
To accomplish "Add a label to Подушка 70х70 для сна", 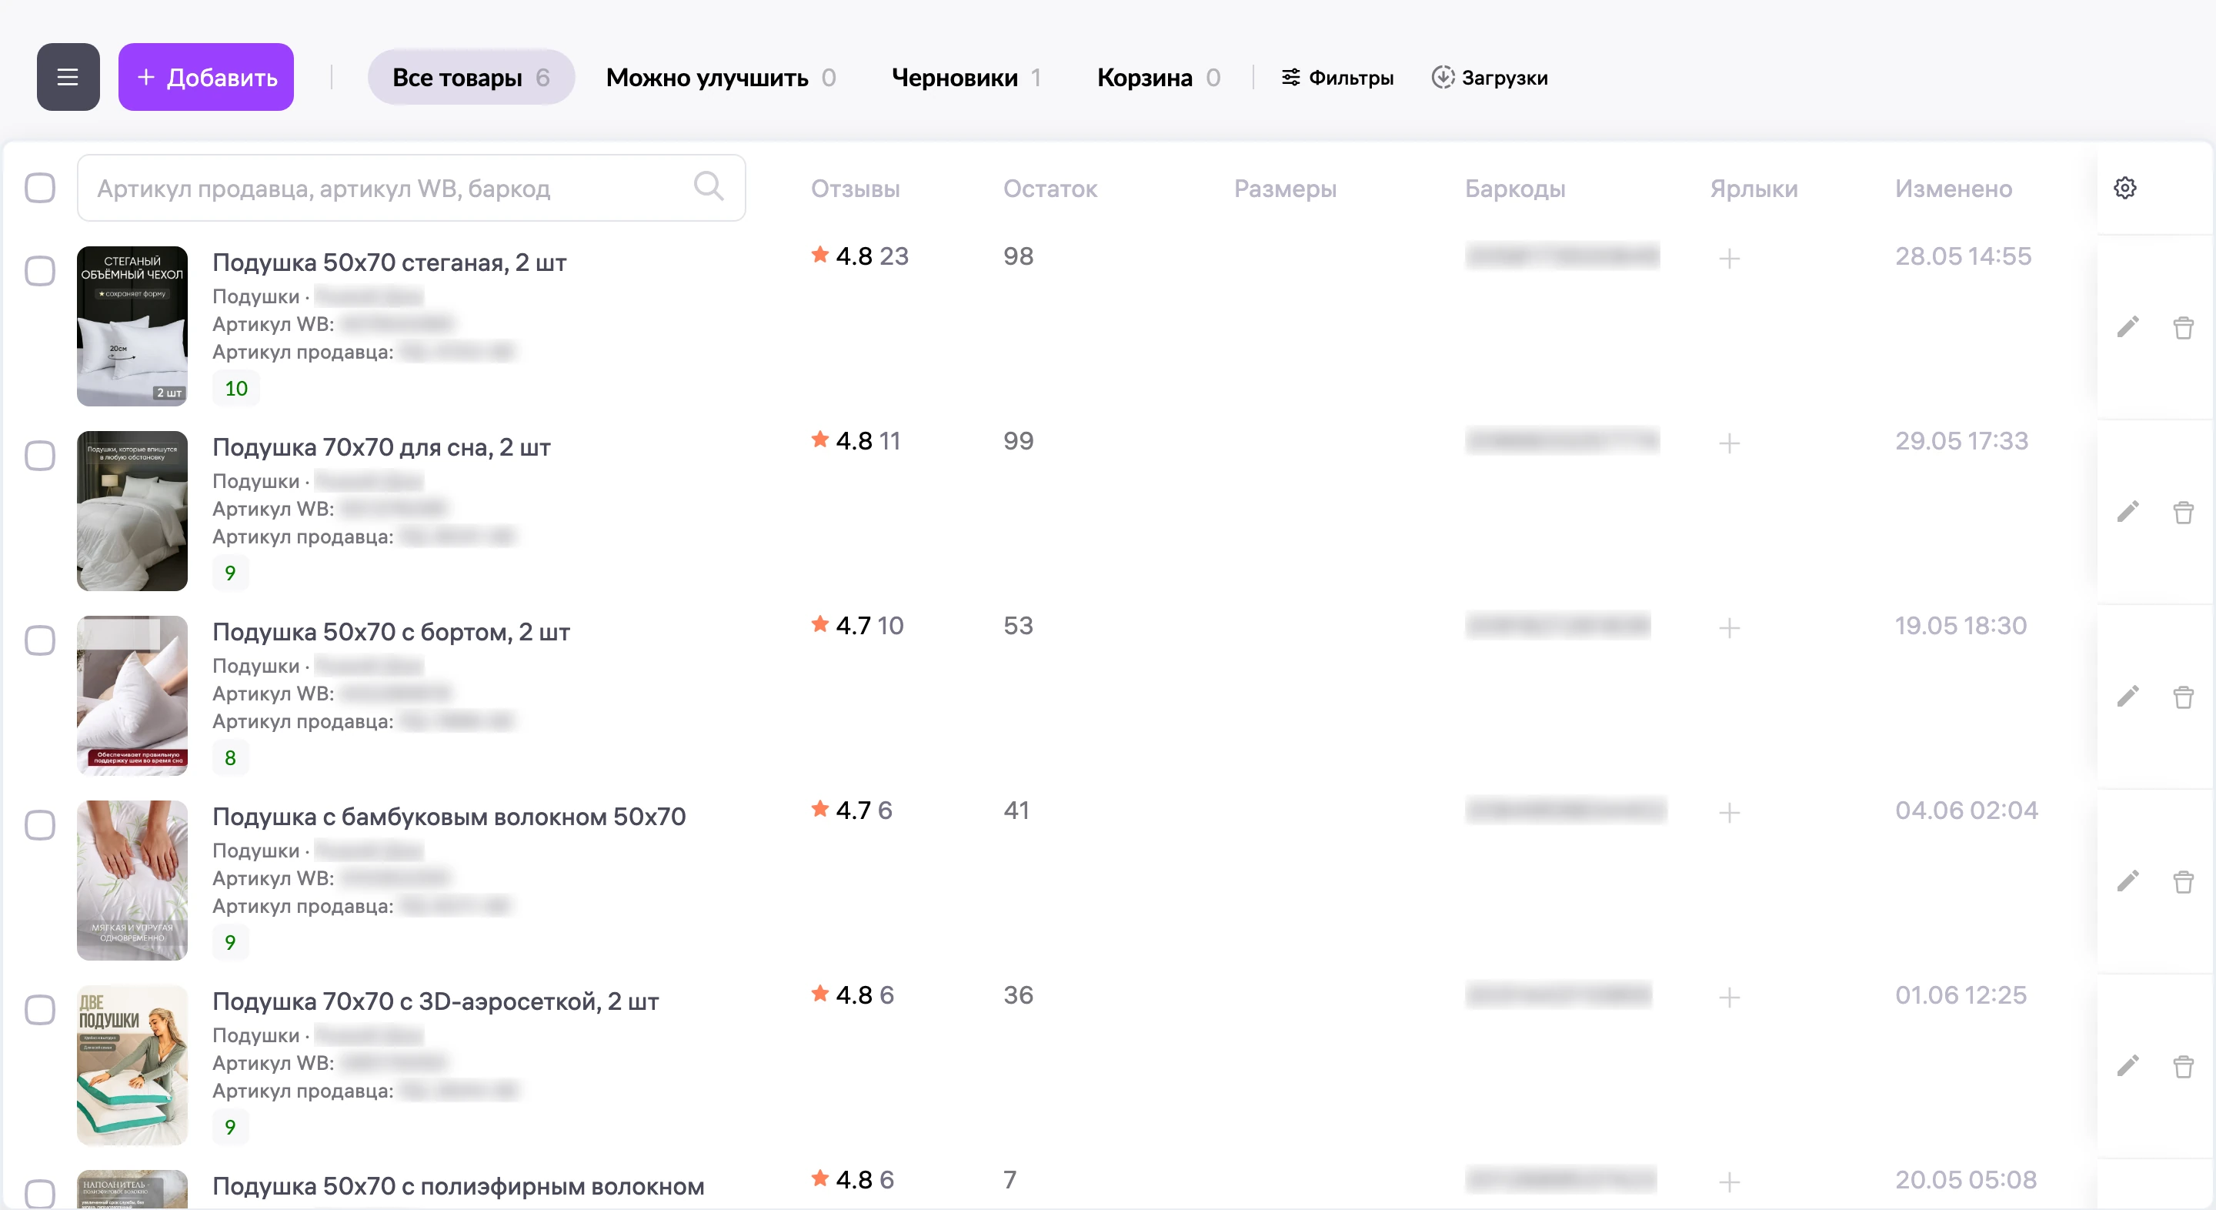I will (x=1729, y=443).
